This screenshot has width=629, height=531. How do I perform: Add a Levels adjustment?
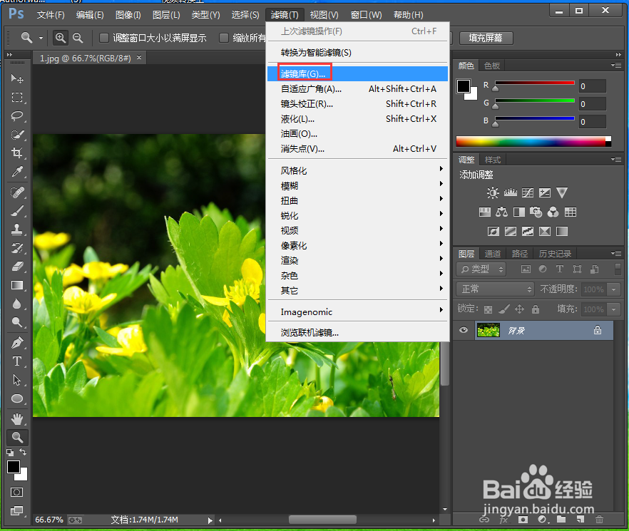[x=511, y=193]
